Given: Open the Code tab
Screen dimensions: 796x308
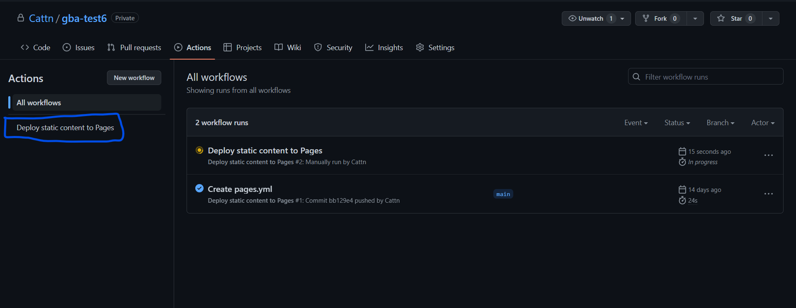Looking at the screenshot, I should (36, 48).
